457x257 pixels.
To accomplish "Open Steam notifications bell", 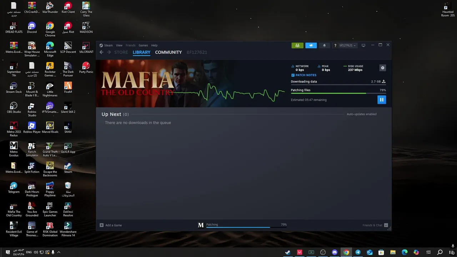I will [x=325, y=45].
